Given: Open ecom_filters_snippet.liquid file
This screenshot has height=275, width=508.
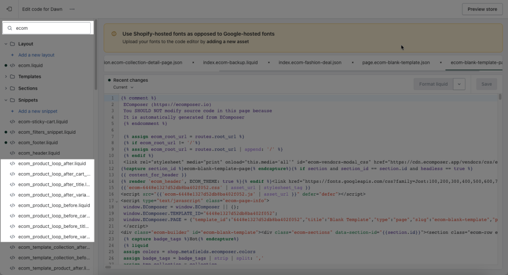Looking at the screenshot, I should [47, 132].
